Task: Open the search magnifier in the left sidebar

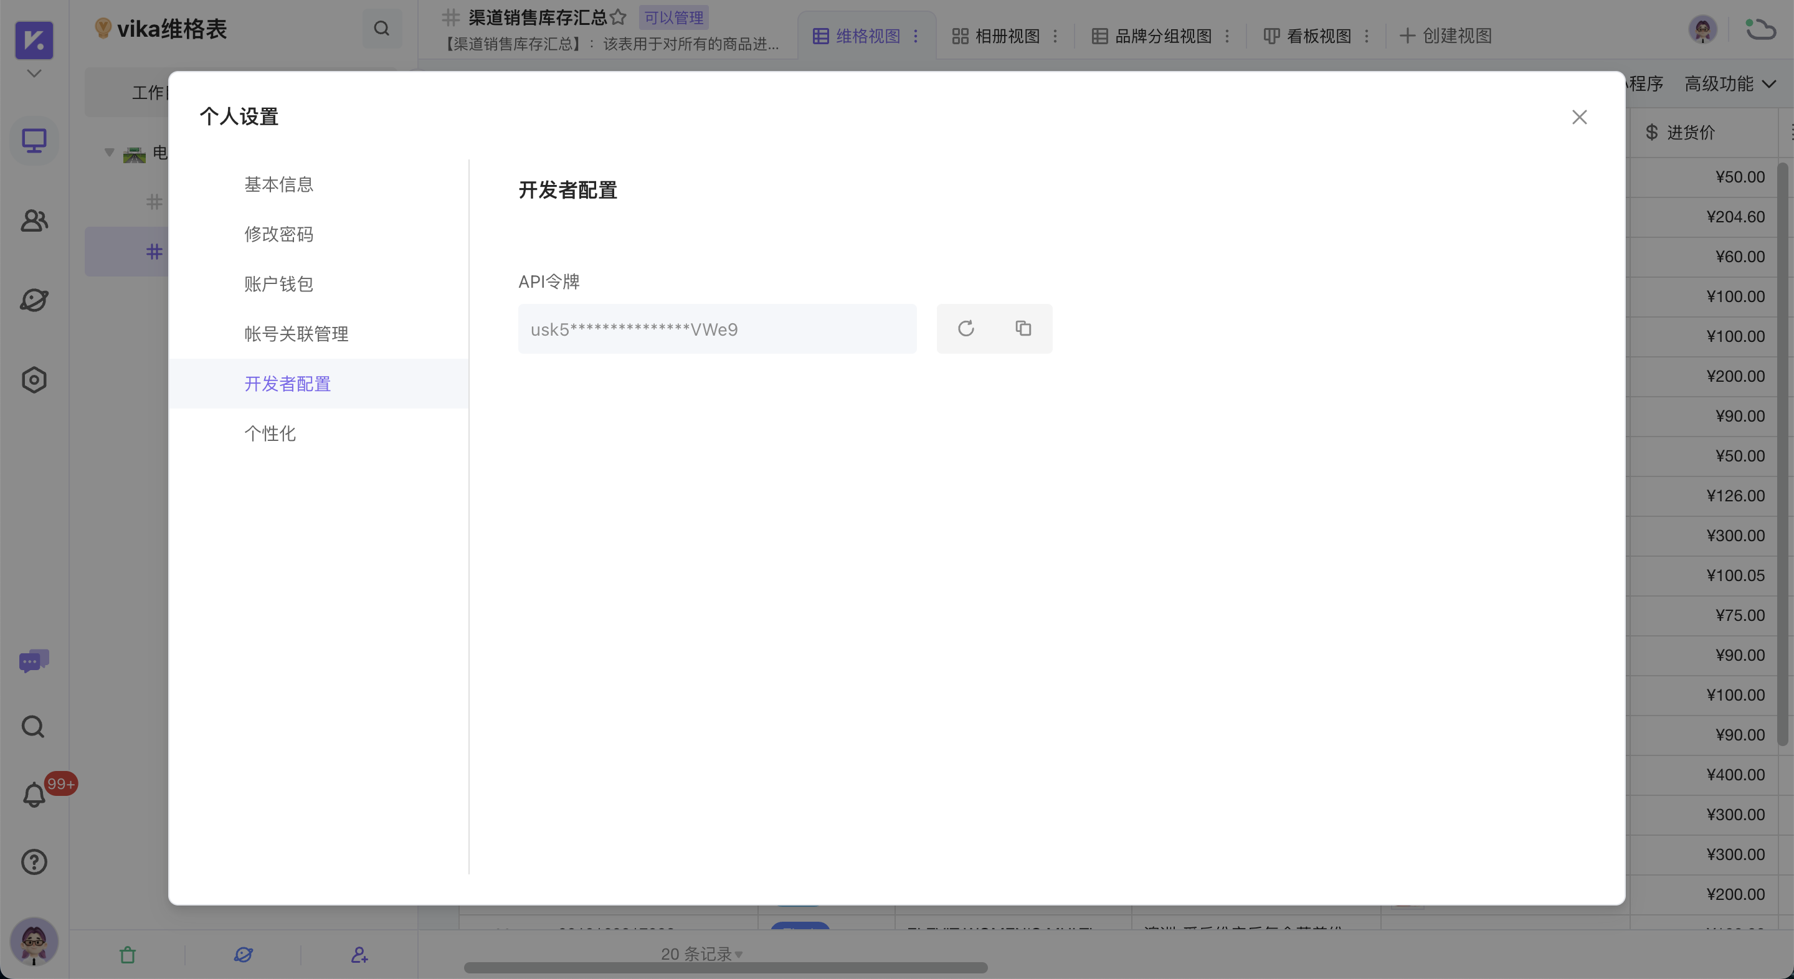Action: click(x=33, y=726)
